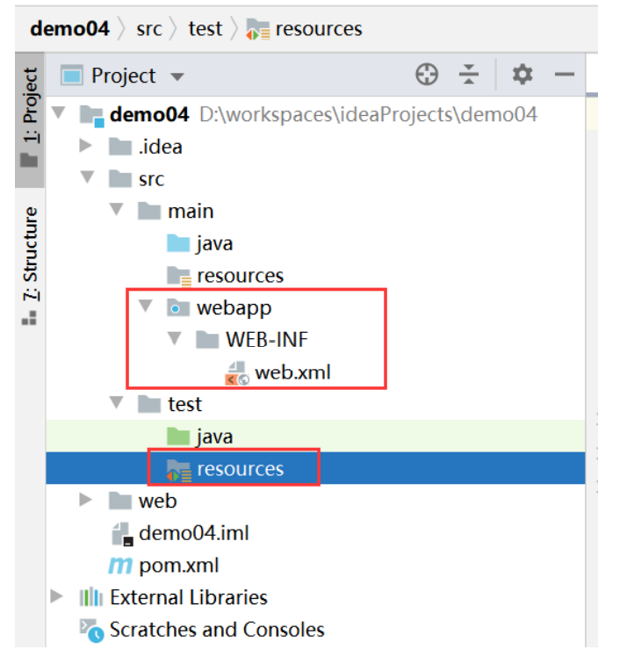634x664 pixels.
Task: Switch to the 1: Project side tab
Action: coord(30,119)
